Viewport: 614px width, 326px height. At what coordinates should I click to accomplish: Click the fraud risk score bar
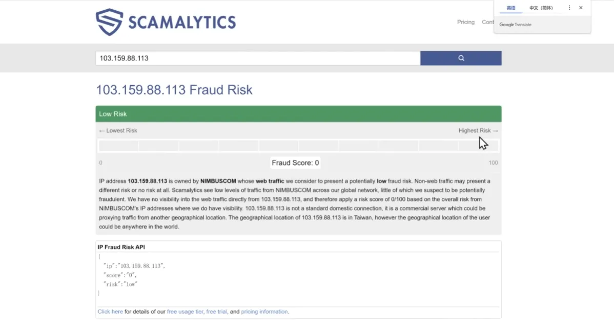(x=298, y=146)
